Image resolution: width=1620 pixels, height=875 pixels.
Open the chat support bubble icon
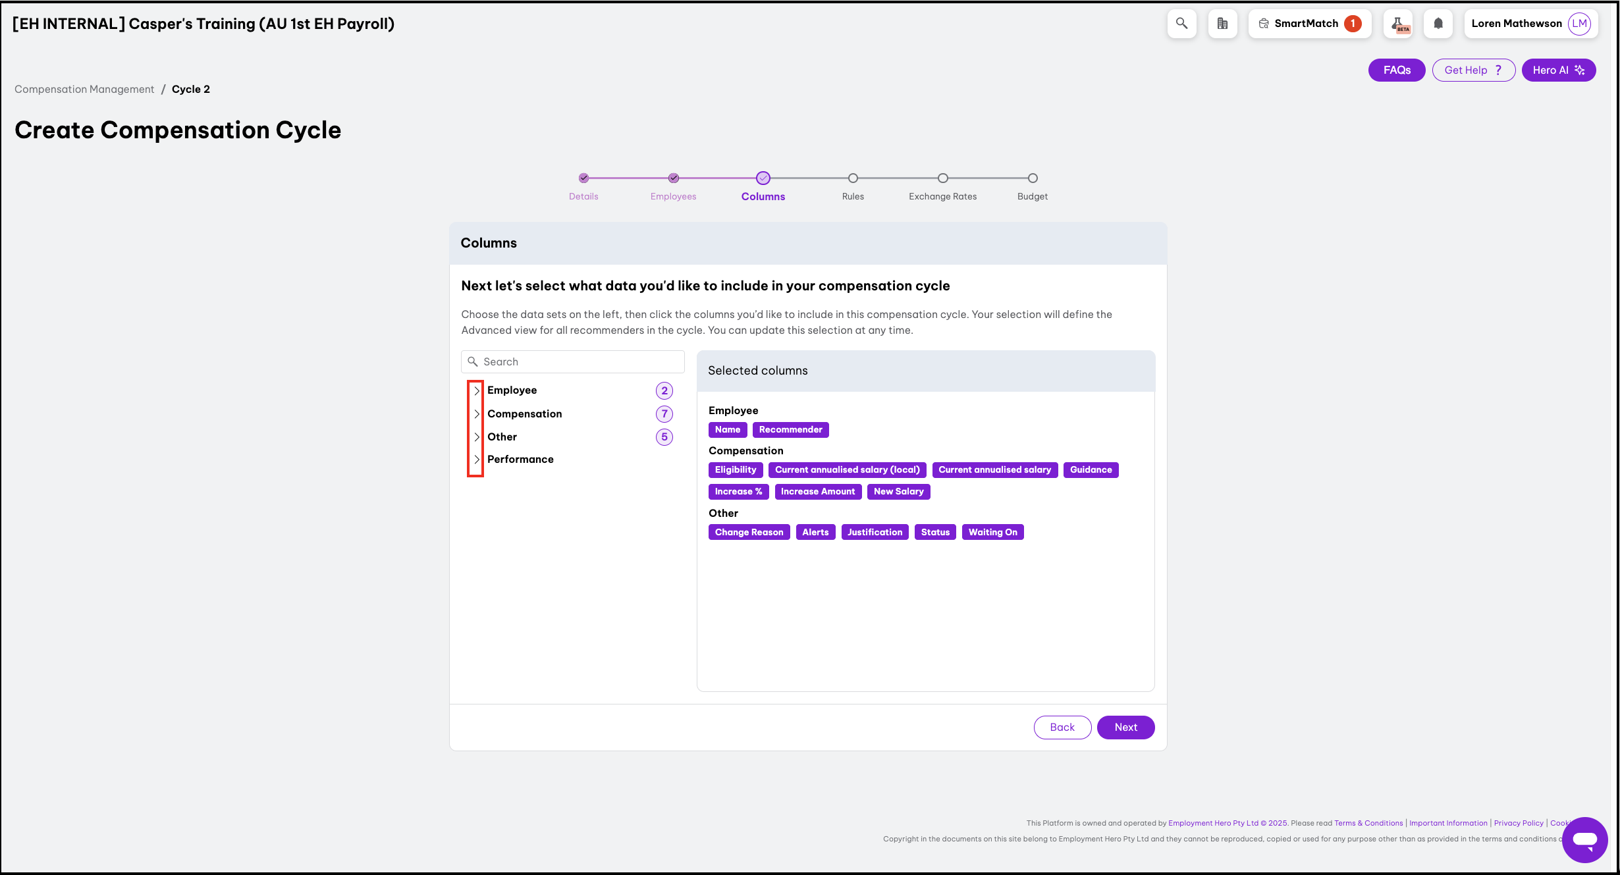(x=1584, y=839)
